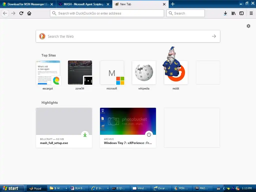Open the Windows start button

coord(12,188)
